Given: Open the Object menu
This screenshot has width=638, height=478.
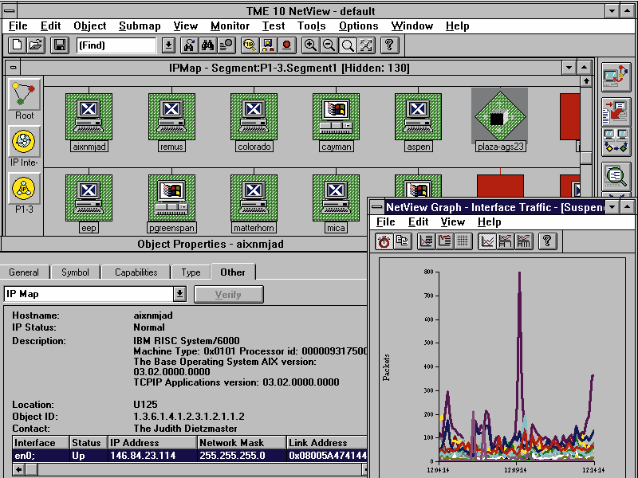Looking at the screenshot, I should tap(90, 26).
